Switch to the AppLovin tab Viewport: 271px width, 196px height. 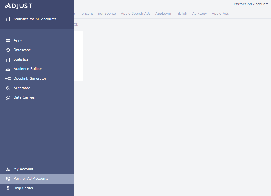(163, 13)
